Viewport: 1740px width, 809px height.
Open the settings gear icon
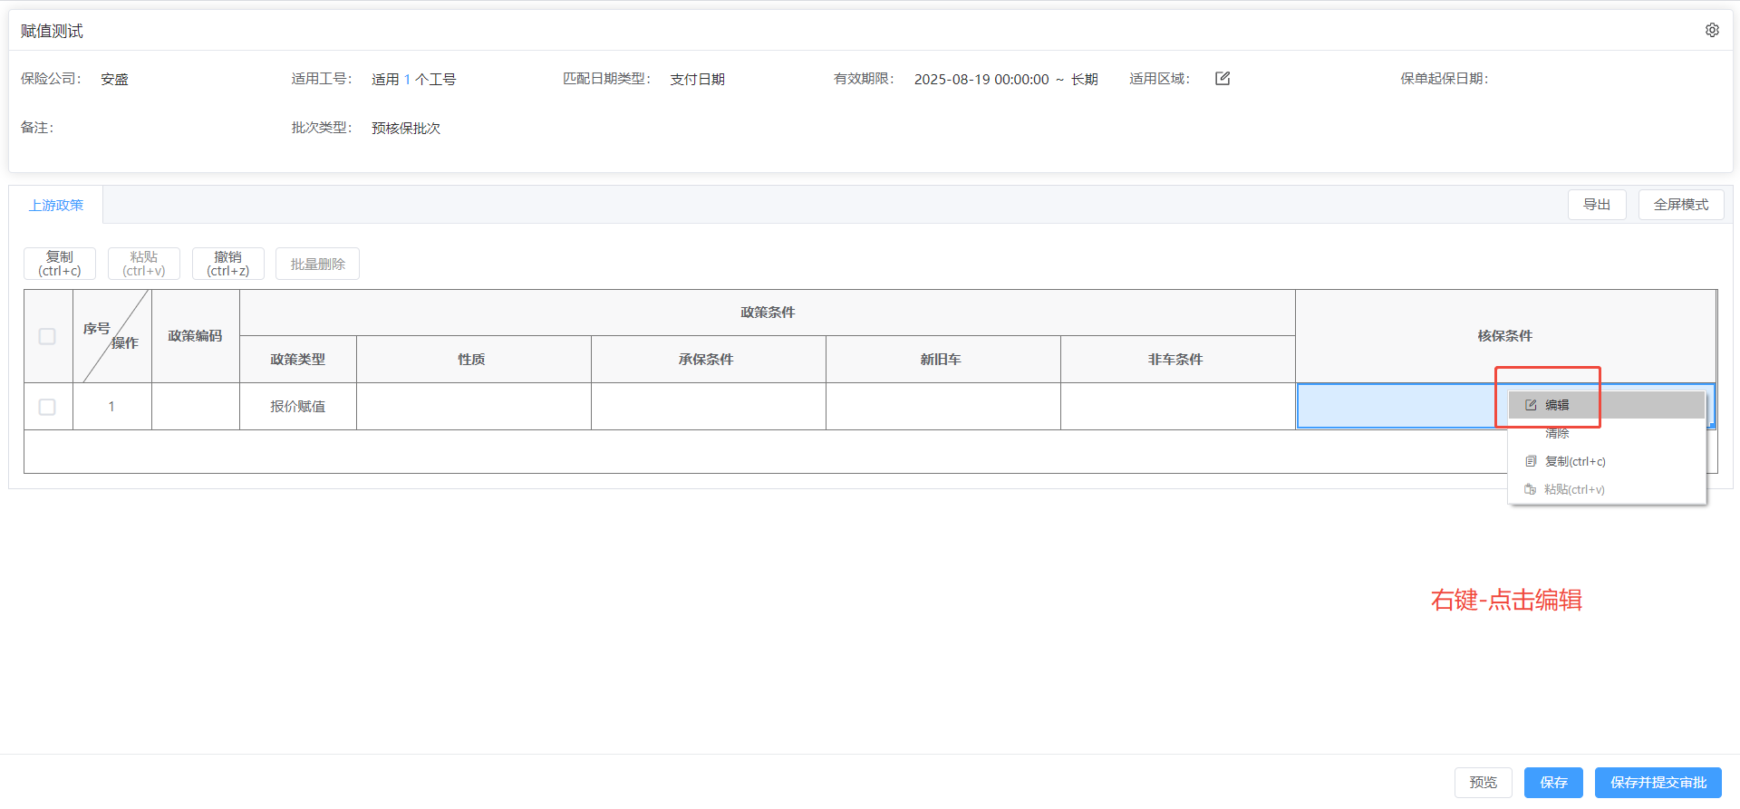(x=1712, y=30)
